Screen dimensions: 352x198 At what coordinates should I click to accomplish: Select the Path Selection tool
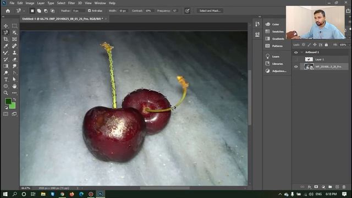(14, 79)
